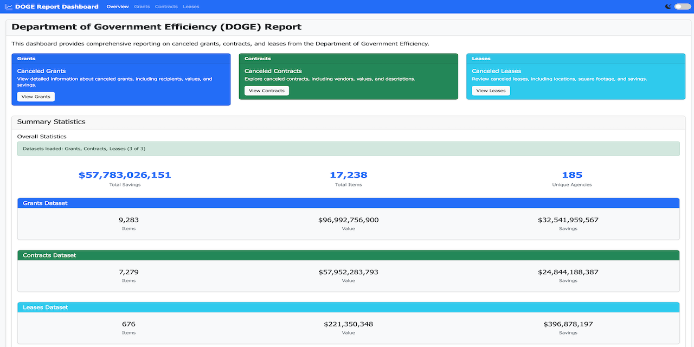Select Overview in the navigation bar
Image resolution: width=694 pixels, height=347 pixels.
coord(118,7)
